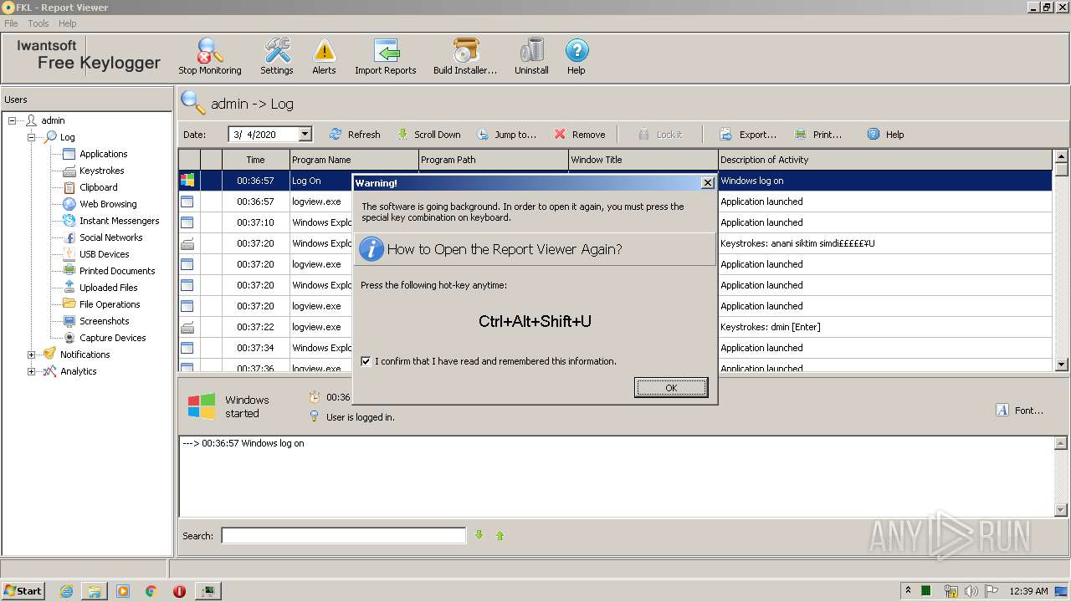This screenshot has width=1071, height=602.
Task: Open the Uploaded Files category
Action: [x=108, y=288]
